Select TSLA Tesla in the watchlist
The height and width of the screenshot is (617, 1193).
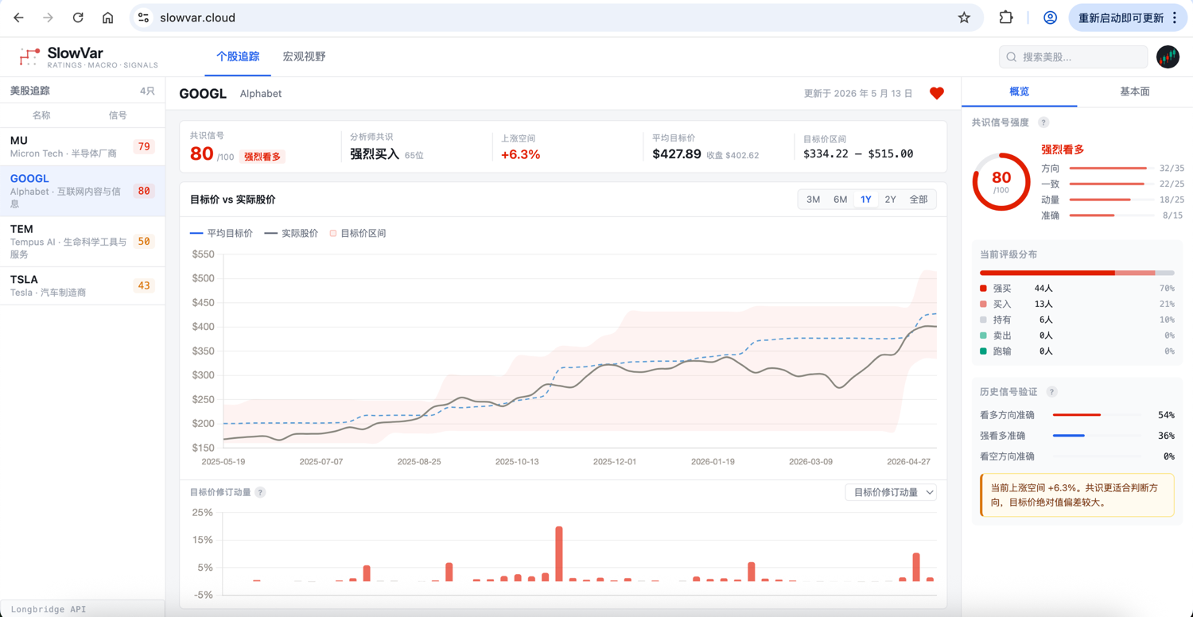pyautogui.click(x=83, y=285)
